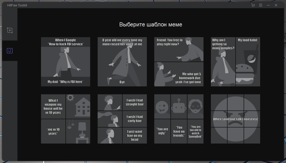The width and height of the screenshot is (286, 163).
Task: Click the HitPaw Toolkit window title
Action: pyautogui.click(x=17, y=5)
